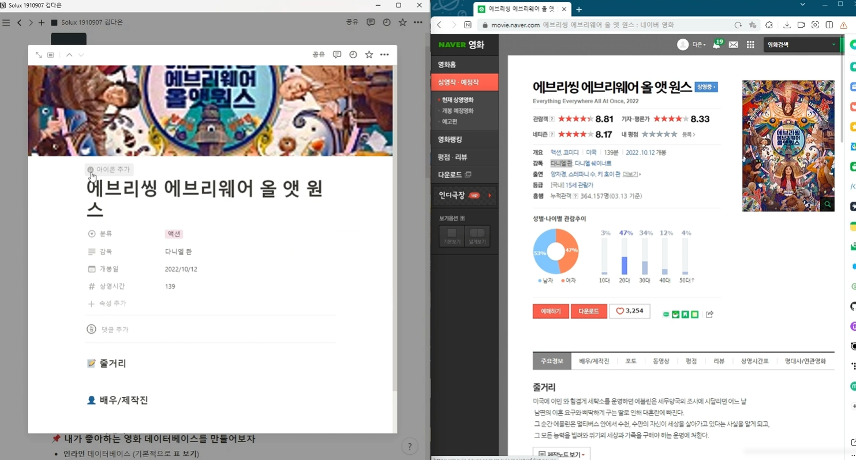Click 아이콘 추가 above the page title
856x460 pixels.
[109, 169]
